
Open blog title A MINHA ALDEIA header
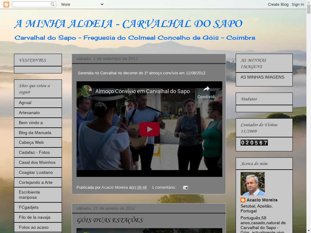[x=128, y=24]
